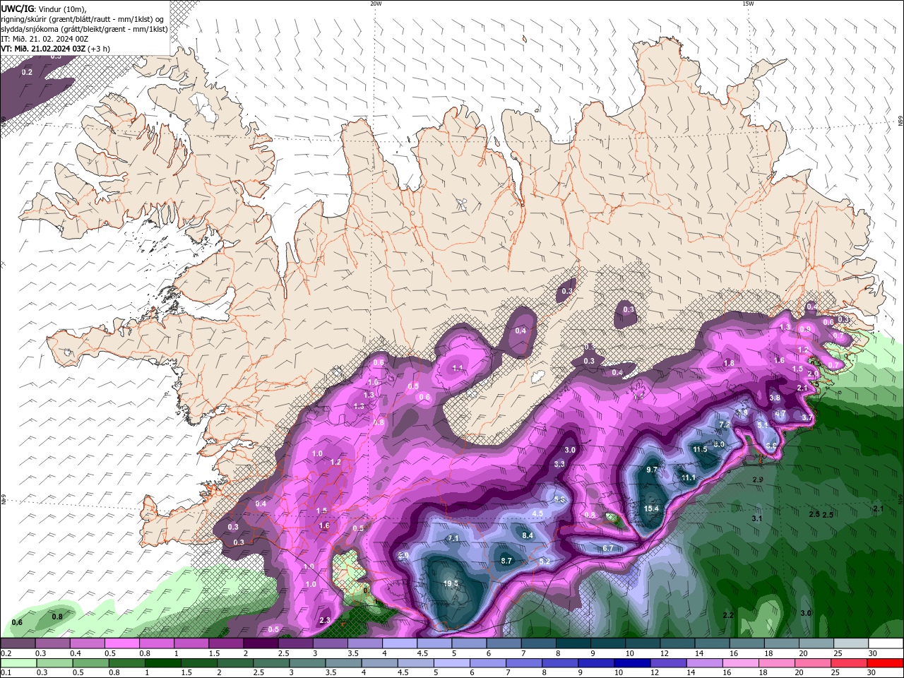904x678 pixels.
Task: Click the '20W' longitude label
Action: coord(376,4)
